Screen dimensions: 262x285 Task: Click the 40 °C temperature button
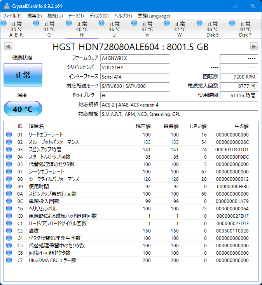tap(23, 109)
